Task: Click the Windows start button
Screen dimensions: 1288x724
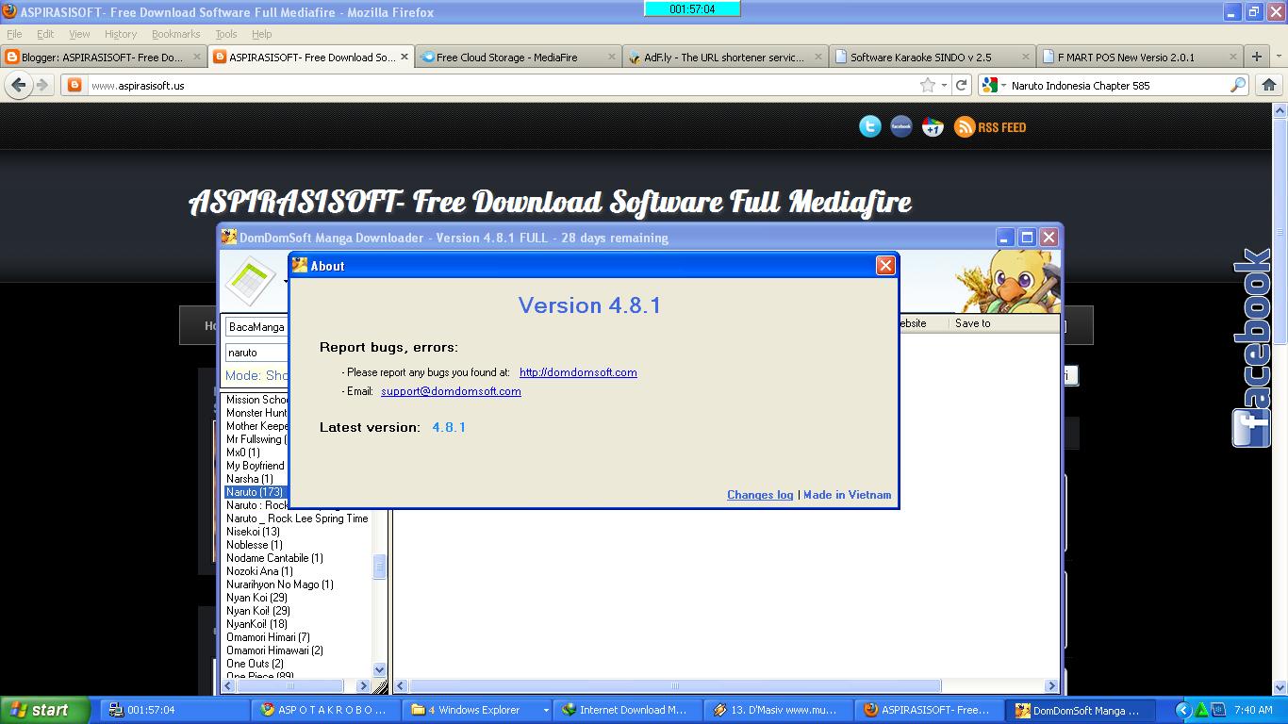Action: click(x=45, y=710)
